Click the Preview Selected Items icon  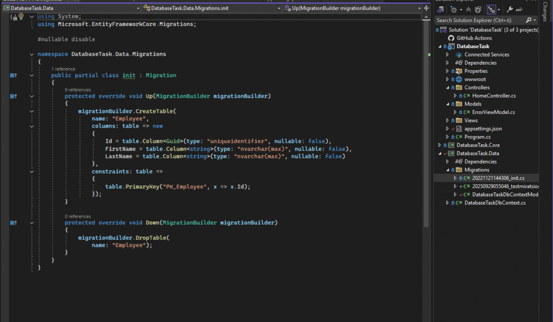518,10
